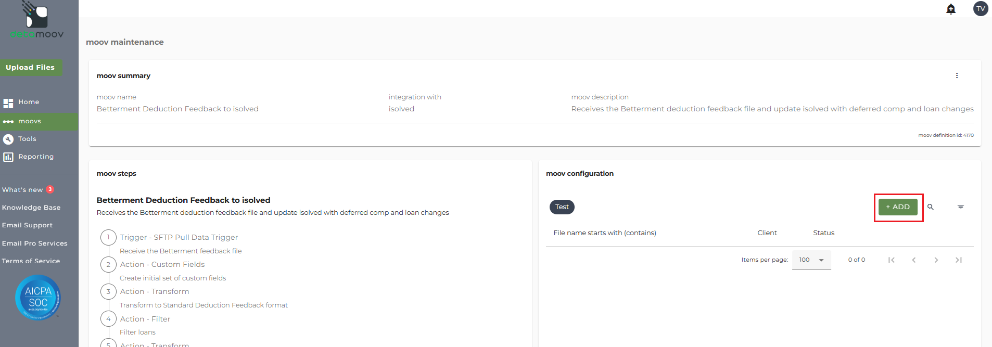The image size is (992, 347).
Task: Open the notifications bell icon
Action: (951, 9)
